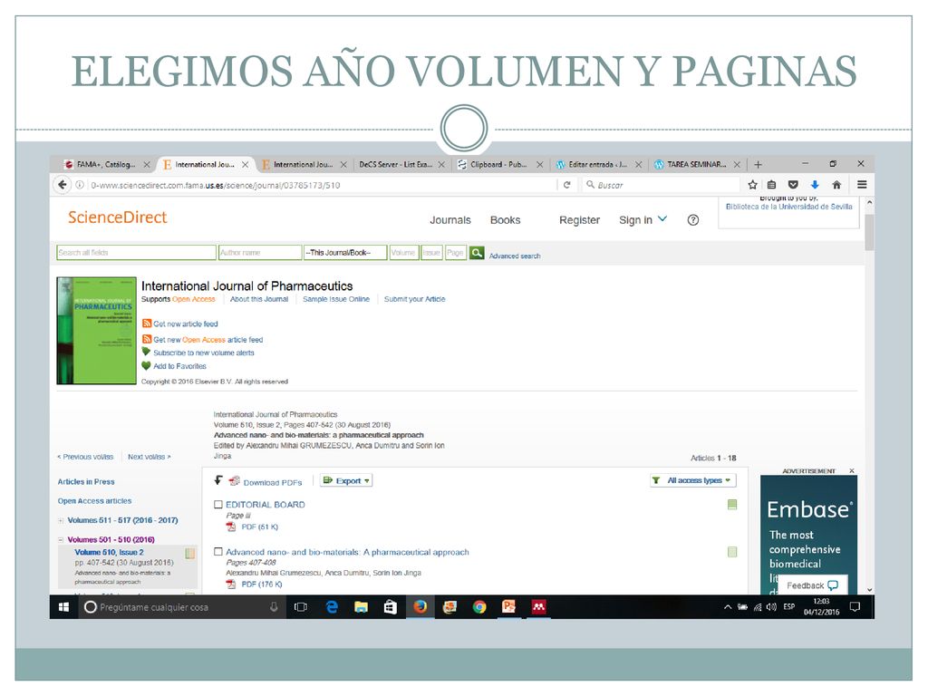Check the EDITORIAL BOARD checkbox

[218, 504]
